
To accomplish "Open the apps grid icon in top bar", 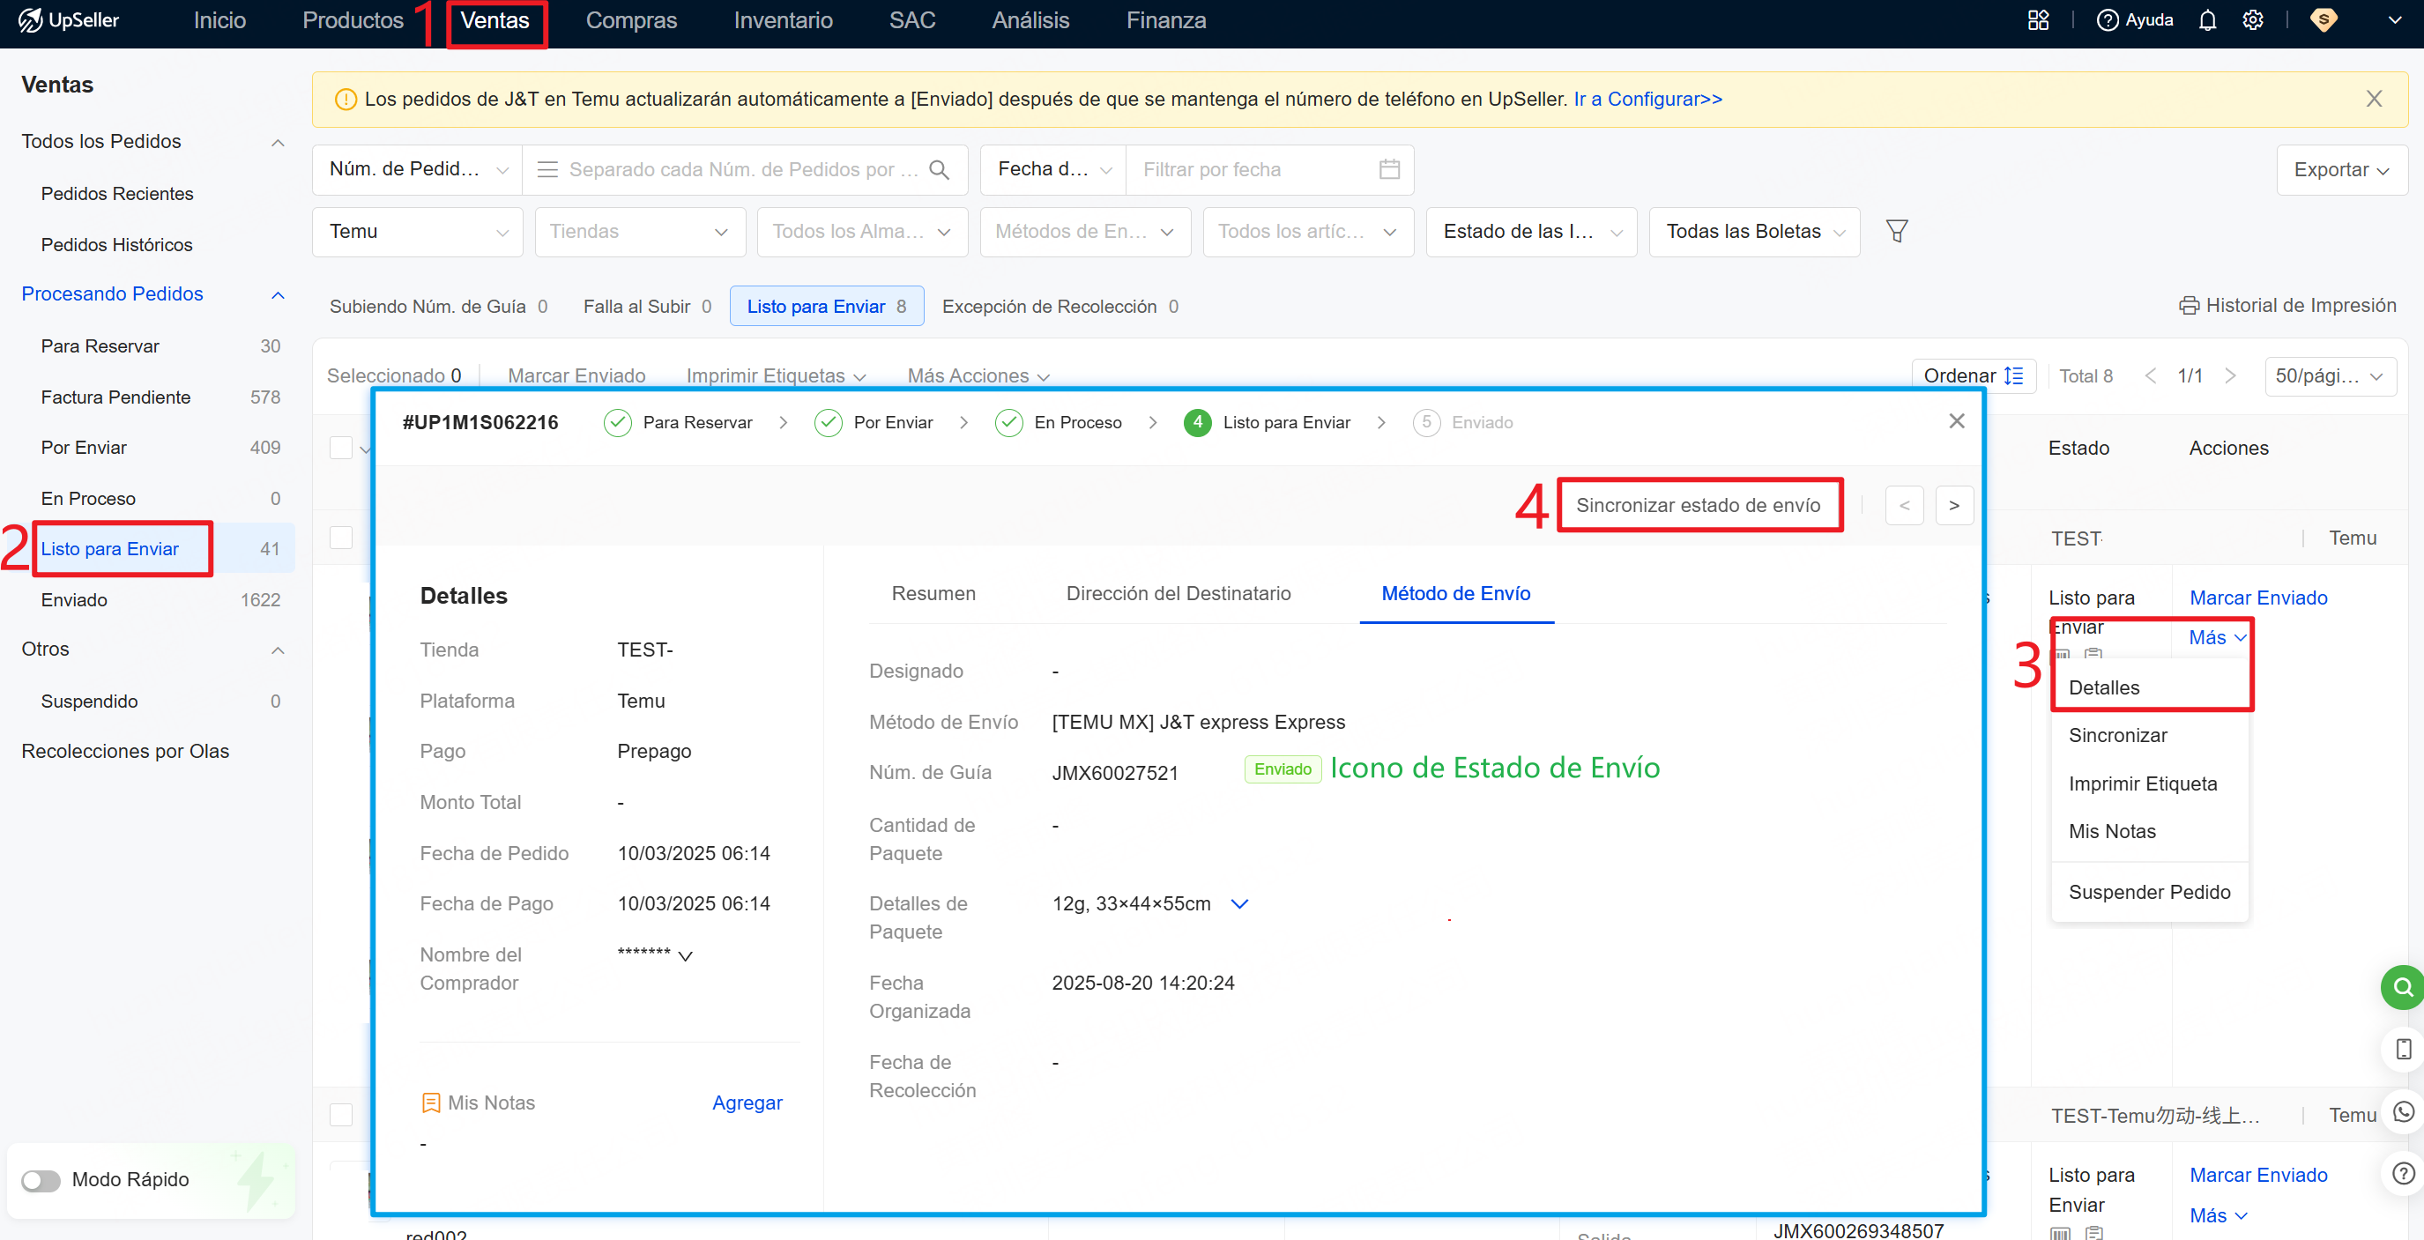I will click(2037, 19).
